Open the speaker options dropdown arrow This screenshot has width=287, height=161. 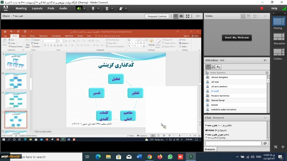[85, 8]
